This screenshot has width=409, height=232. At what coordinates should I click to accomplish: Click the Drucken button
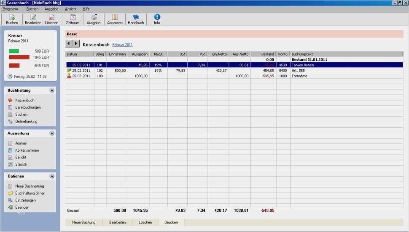tap(171, 222)
